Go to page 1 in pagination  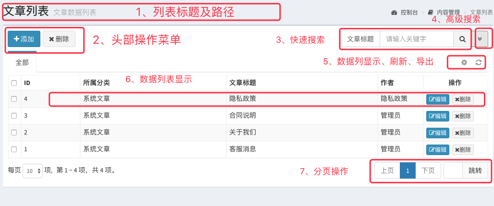pos(408,171)
